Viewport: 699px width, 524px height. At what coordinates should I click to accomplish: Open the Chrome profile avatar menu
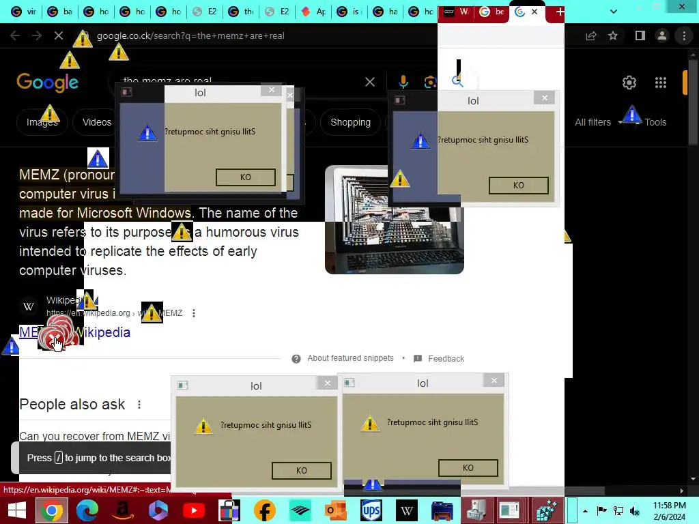(x=662, y=35)
